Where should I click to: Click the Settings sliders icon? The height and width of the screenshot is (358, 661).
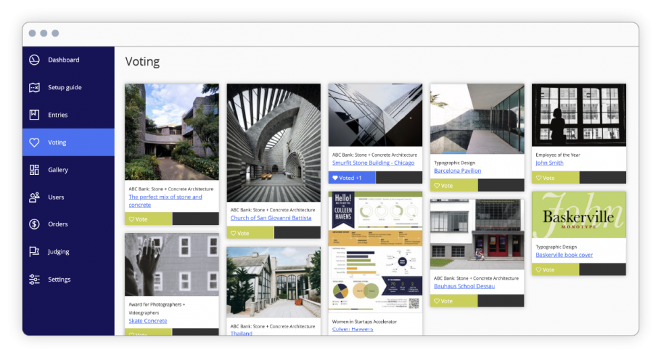34,280
